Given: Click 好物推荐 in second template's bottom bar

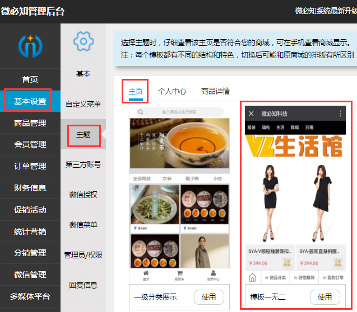Looking at the screenshot, I should [x=304, y=277].
